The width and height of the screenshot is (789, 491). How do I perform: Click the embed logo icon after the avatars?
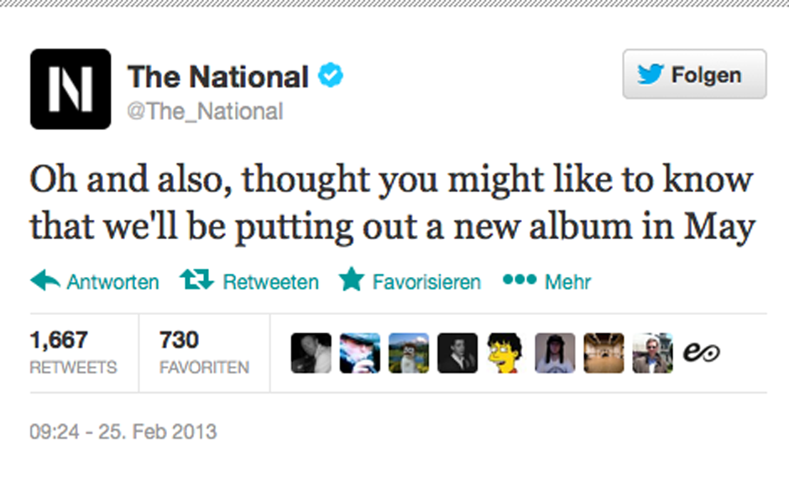click(703, 353)
